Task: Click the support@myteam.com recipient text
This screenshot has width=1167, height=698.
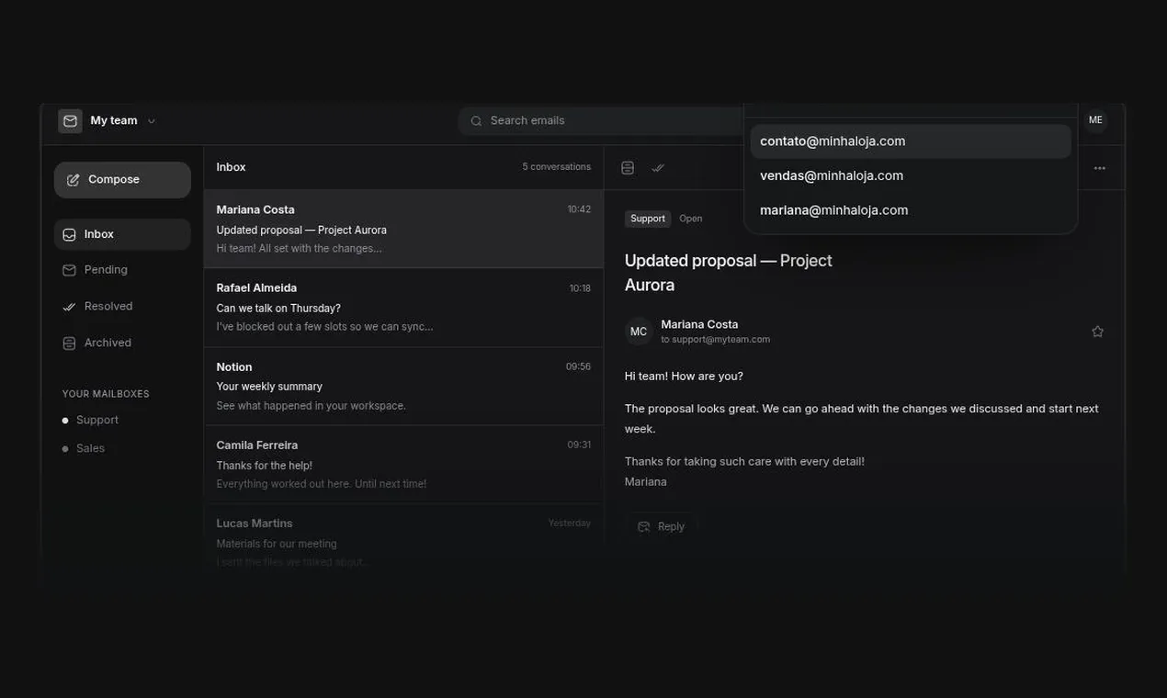Action: (721, 340)
